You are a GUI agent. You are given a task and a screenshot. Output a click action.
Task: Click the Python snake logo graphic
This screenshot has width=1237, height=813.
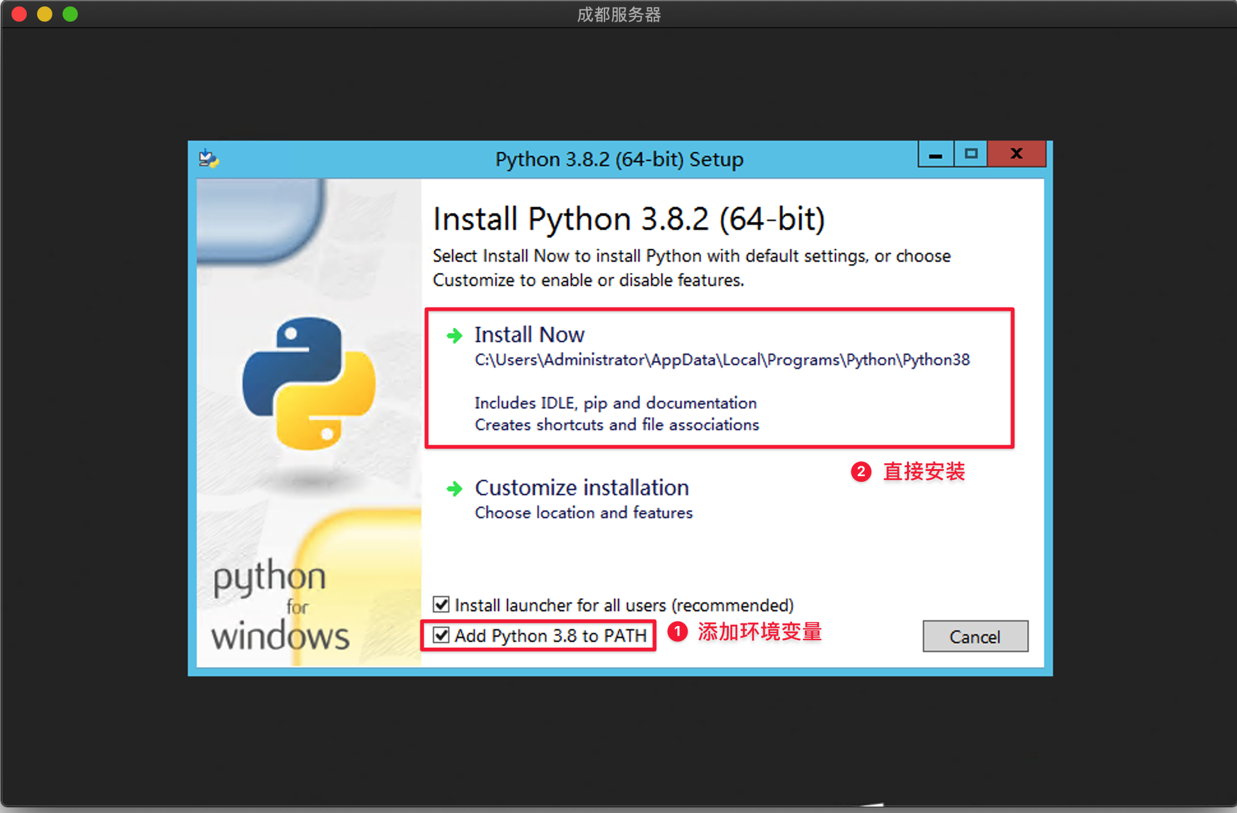point(309,384)
